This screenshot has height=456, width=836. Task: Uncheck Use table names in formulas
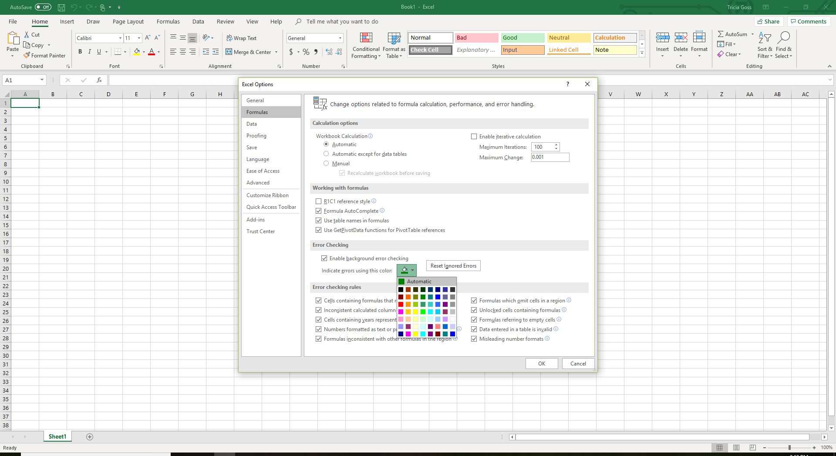(x=318, y=221)
